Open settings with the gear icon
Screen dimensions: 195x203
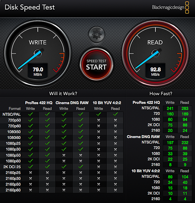[x=96, y=35]
